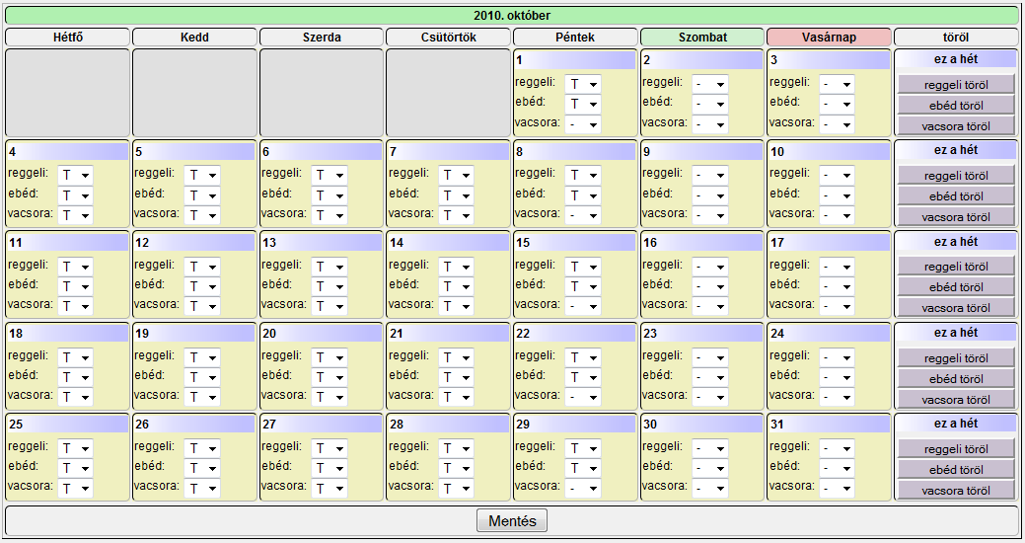Open the ebéd dropdown for October 20
The width and height of the screenshot is (1025, 543).
coord(329,377)
